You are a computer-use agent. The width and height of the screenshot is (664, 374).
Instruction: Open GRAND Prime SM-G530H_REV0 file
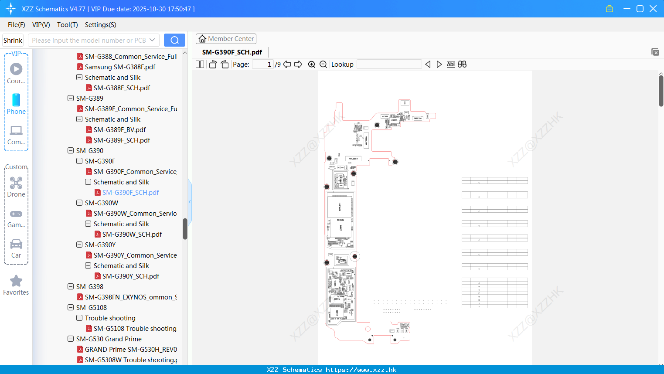(131, 349)
